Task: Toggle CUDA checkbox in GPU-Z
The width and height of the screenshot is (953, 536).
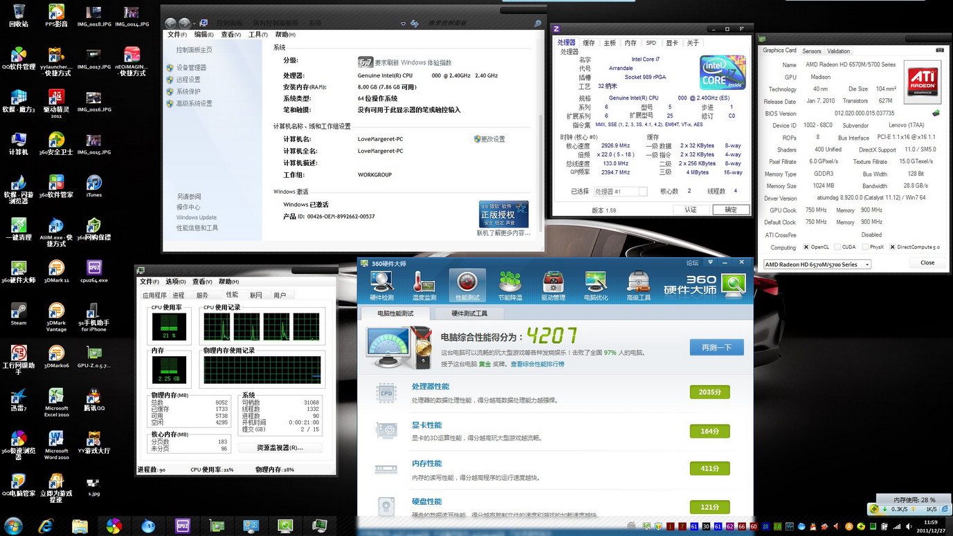Action: pos(837,247)
